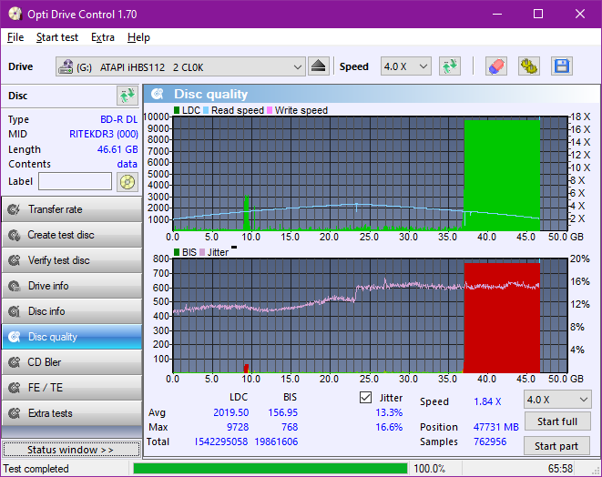Viewport: 602px width, 477px height.
Task: Open the Start test menu
Action: click(x=57, y=37)
